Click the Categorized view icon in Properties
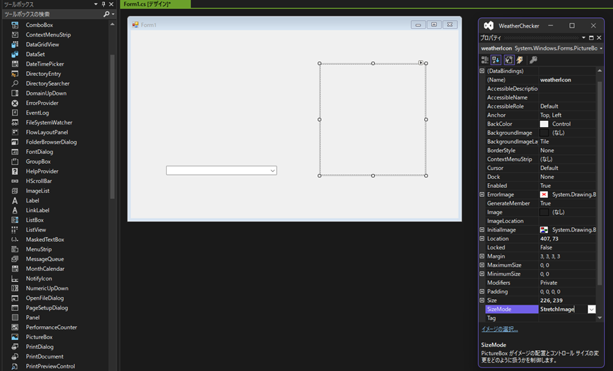The width and height of the screenshot is (613, 371). (485, 59)
